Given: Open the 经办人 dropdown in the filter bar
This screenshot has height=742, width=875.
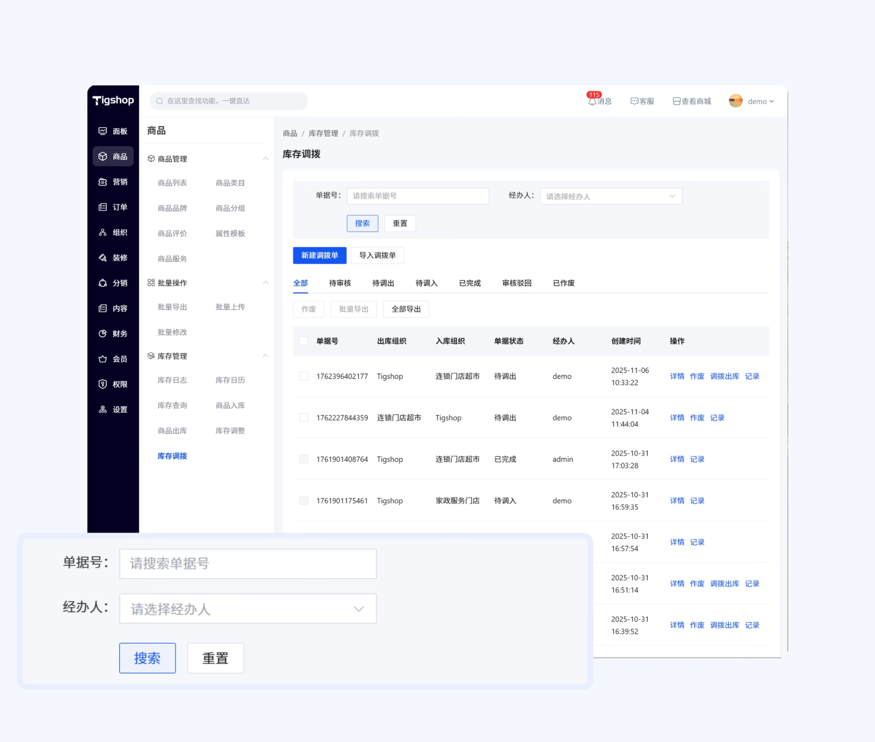Looking at the screenshot, I should [611, 196].
